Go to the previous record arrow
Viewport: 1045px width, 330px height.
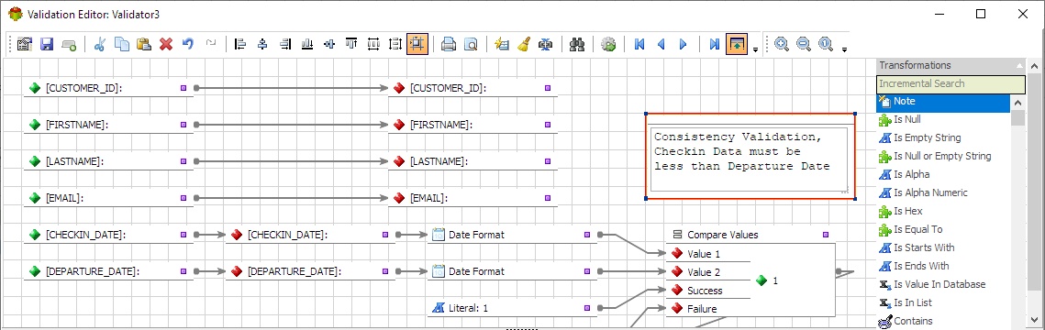[661, 45]
